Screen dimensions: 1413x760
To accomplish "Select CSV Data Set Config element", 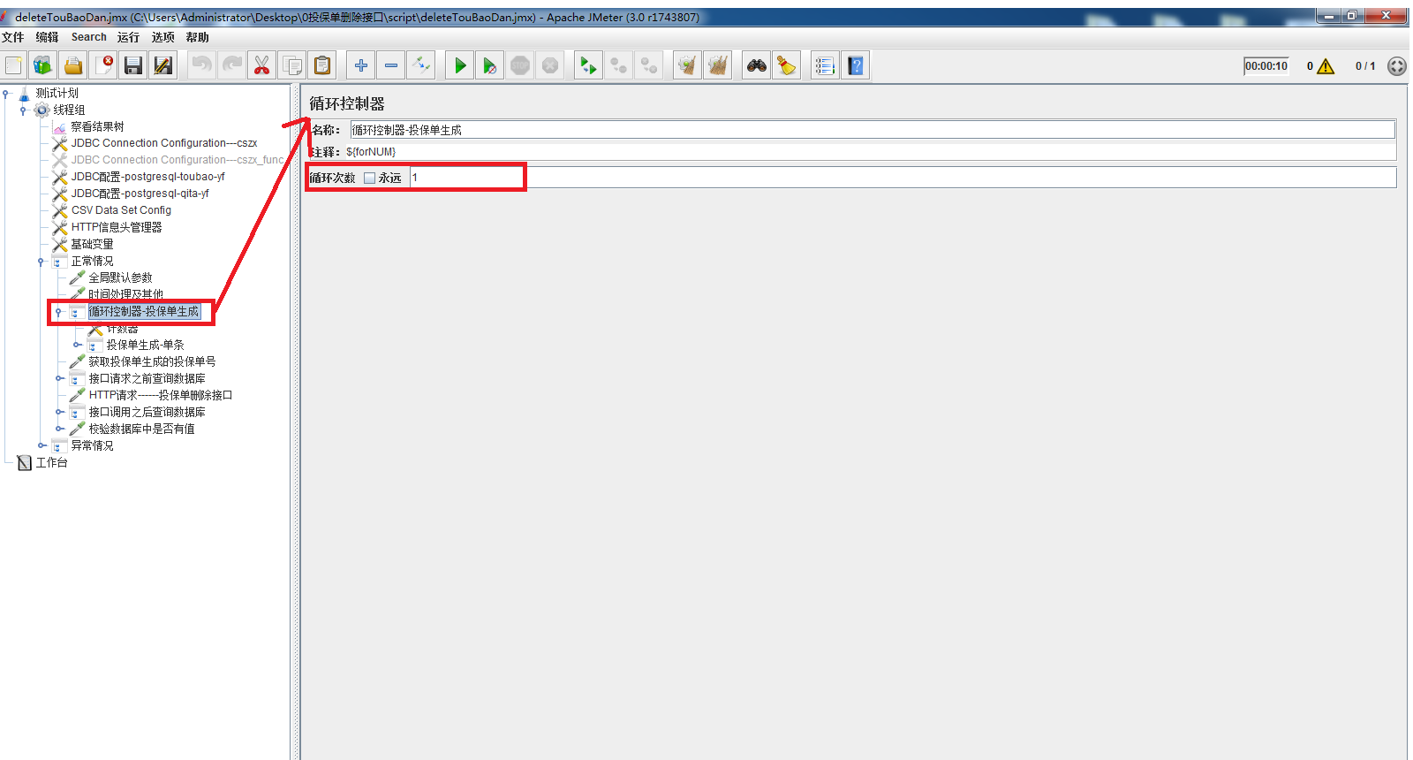I will [x=121, y=210].
